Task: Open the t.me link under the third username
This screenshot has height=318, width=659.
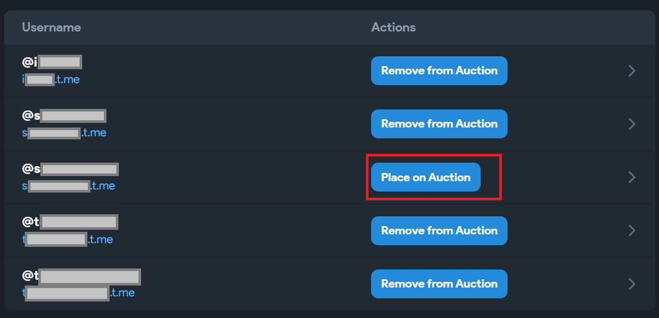Action: pyautogui.click(x=68, y=186)
